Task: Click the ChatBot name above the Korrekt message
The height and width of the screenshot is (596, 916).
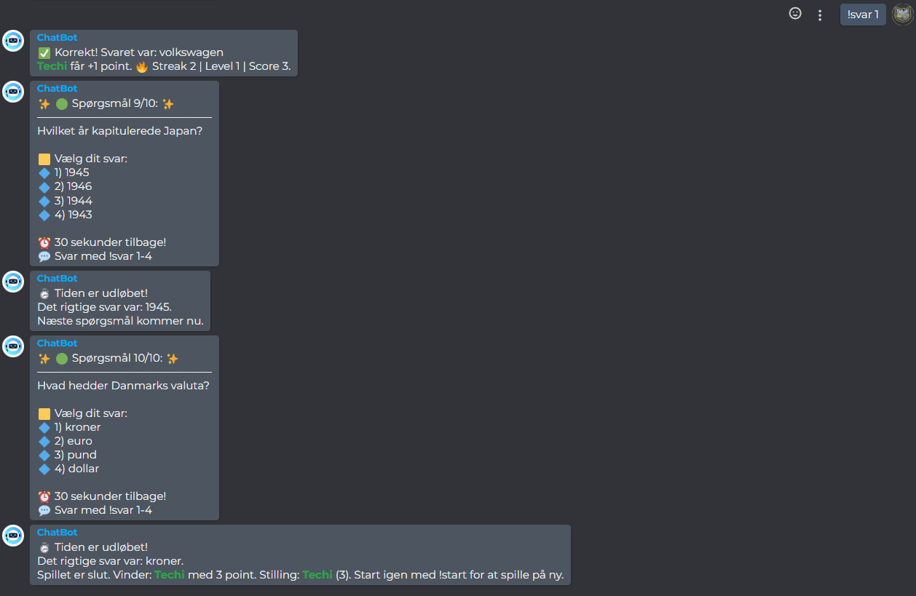Action: [x=57, y=38]
